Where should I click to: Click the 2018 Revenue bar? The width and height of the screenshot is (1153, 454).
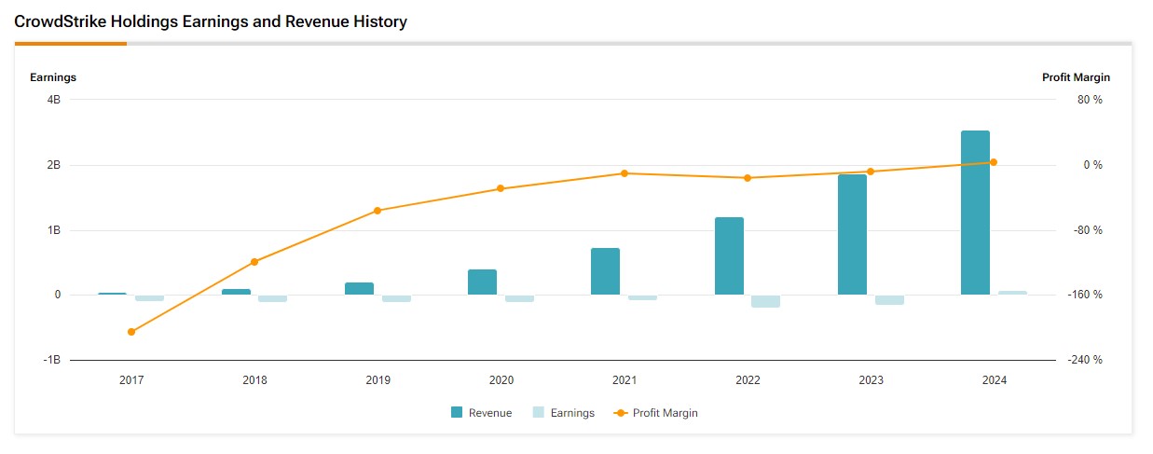click(x=236, y=292)
